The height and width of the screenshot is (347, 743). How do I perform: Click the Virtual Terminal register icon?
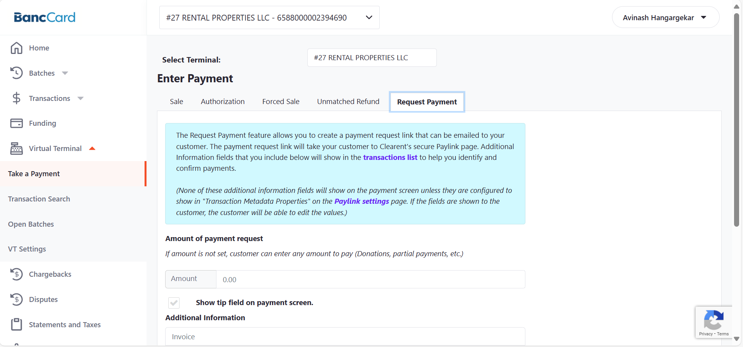tap(16, 148)
